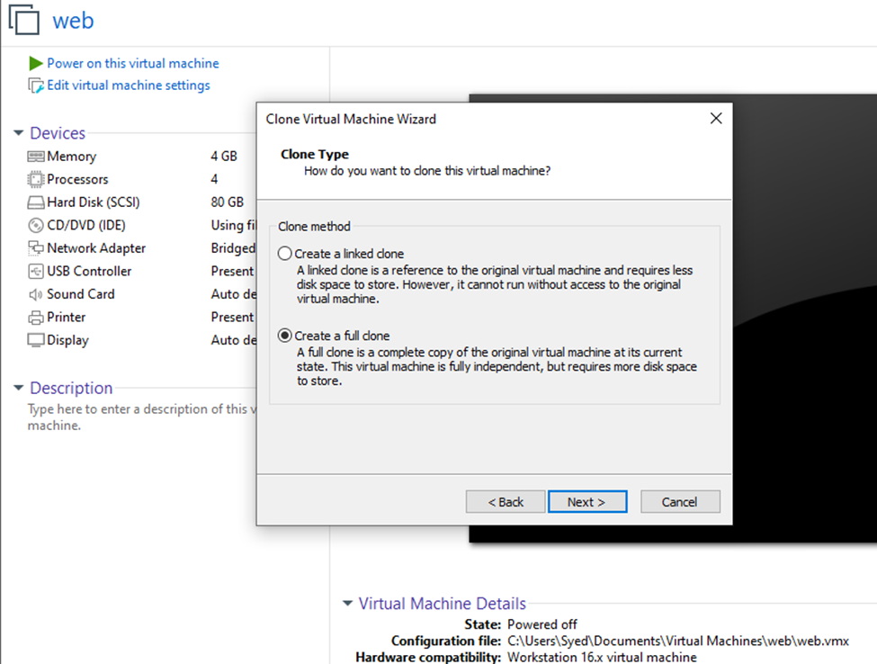Click the USB Controller icon
The height and width of the screenshot is (664, 877).
click(36, 271)
